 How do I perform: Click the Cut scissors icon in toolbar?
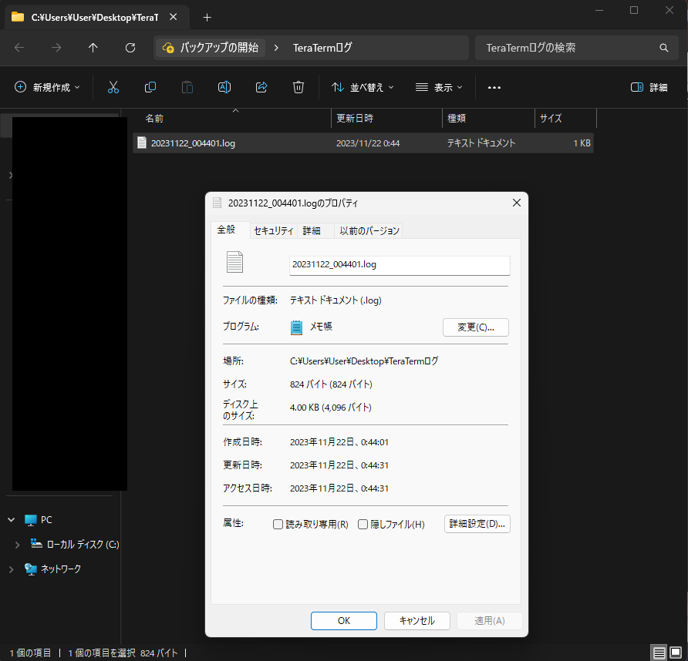pos(113,87)
